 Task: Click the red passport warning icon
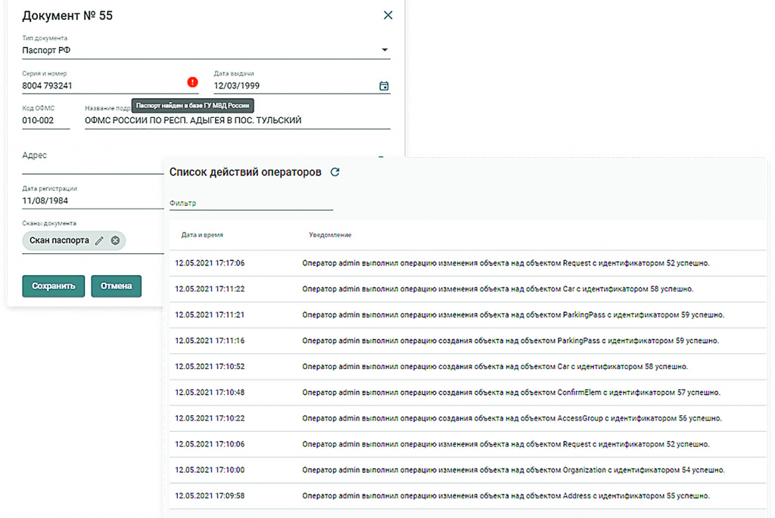click(x=192, y=82)
